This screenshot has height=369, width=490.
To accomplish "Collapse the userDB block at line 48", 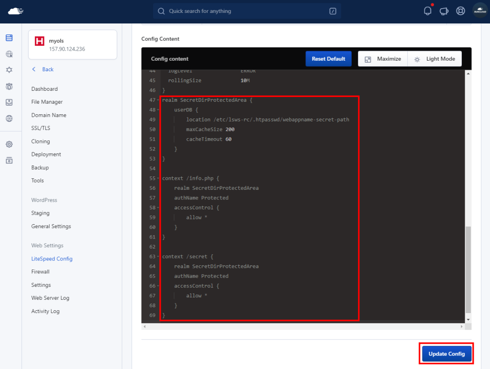I will click(x=158, y=110).
